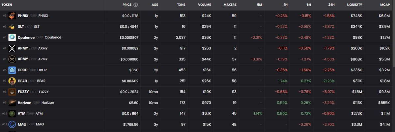
Task: Sort table by PRICE column header
Action: [x=127, y=5]
